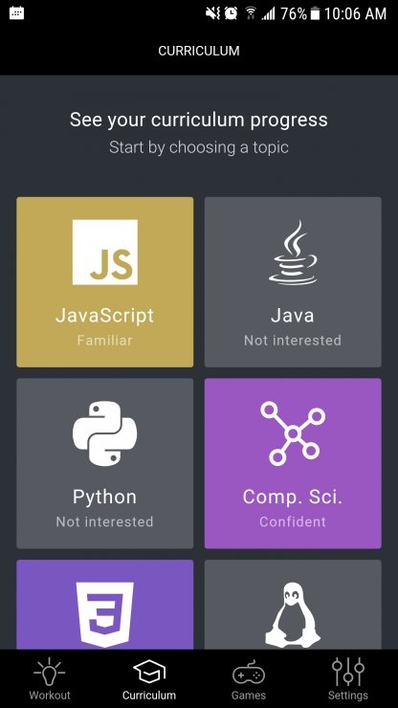The image size is (398, 708).
Task: Choose the JavaScript topic title
Action: click(x=105, y=315)
